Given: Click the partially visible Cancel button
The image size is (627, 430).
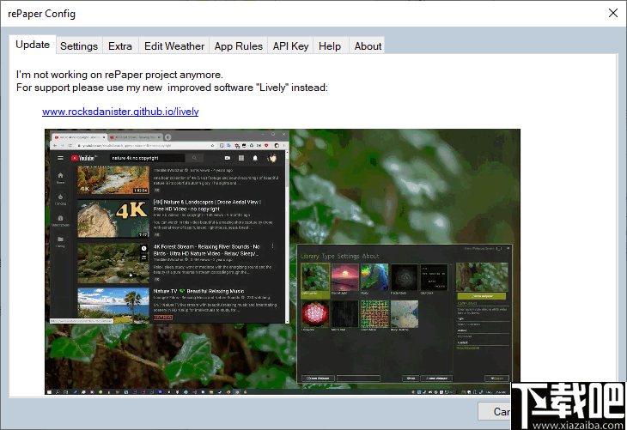Looking at the screenshot, I should tap(494, 411).
